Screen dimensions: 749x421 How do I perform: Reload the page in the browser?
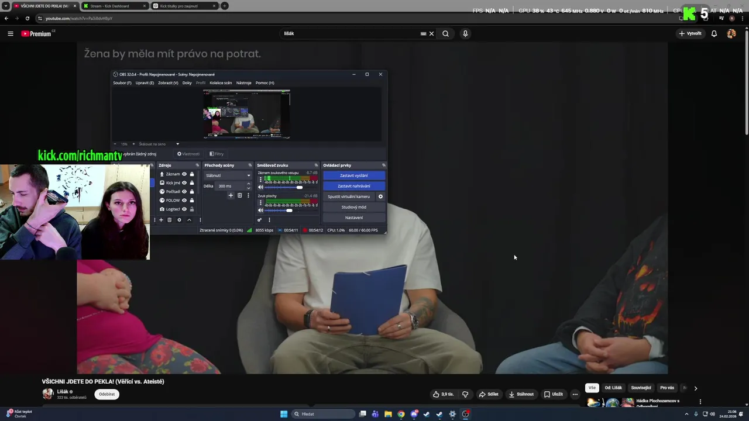click(x=27, y=18)
